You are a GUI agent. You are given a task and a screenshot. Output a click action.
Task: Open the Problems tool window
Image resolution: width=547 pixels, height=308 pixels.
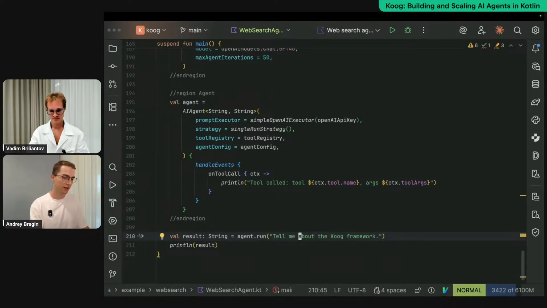[113, 256]
